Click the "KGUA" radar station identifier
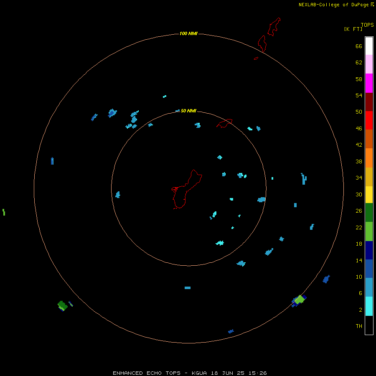This screenshot has width=376, height=376. click(x=200, y=373)
